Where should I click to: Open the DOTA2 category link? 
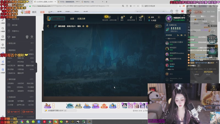coord(10,58)
